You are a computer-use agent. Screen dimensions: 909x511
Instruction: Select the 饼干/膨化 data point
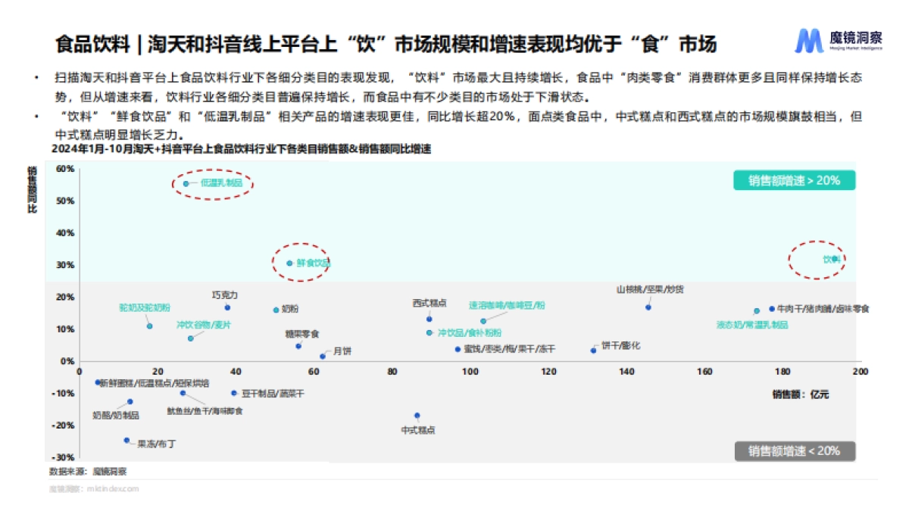coord(593,350)
